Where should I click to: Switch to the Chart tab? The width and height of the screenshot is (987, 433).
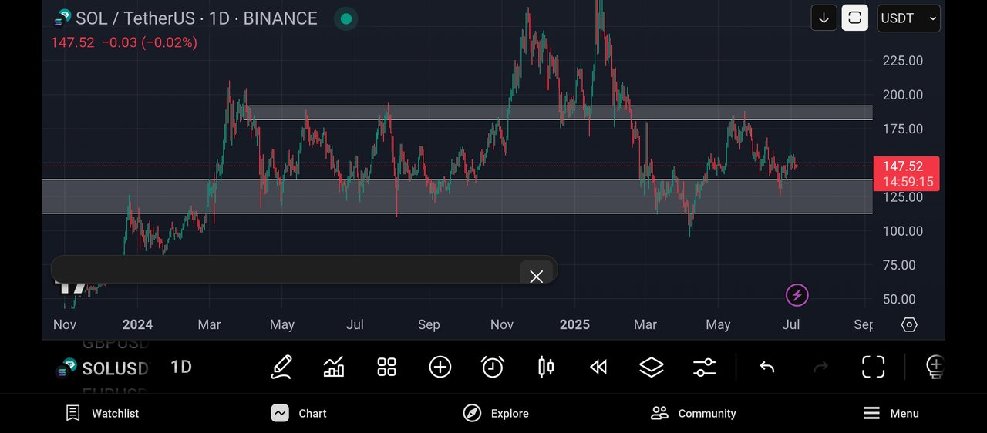pyautogui.click(x=299, y=414)
